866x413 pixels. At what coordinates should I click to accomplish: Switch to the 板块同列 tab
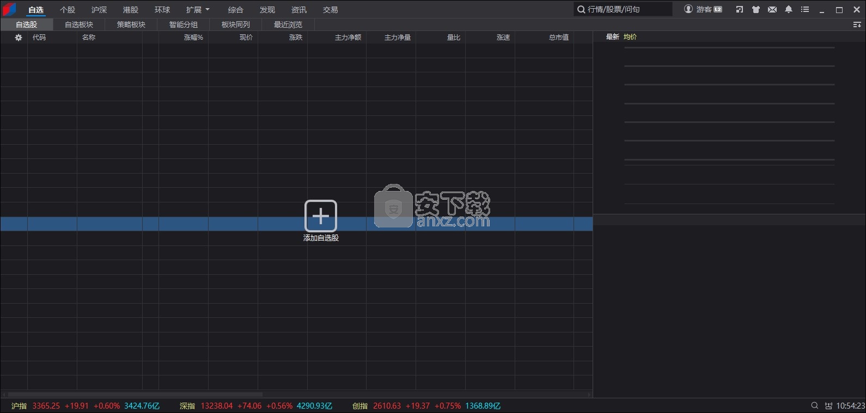click(x=236, y=24)
